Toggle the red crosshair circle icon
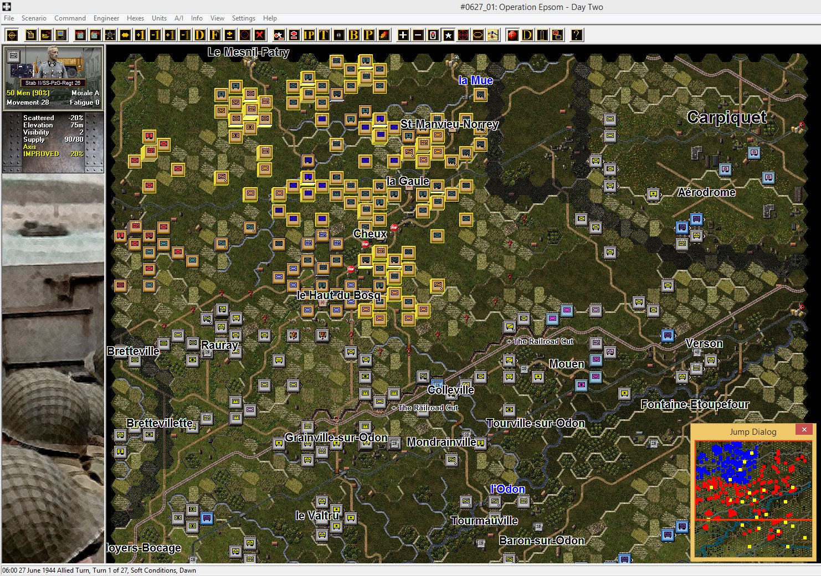The width and height of the screenshot is (821, 576). pos(463,35)
